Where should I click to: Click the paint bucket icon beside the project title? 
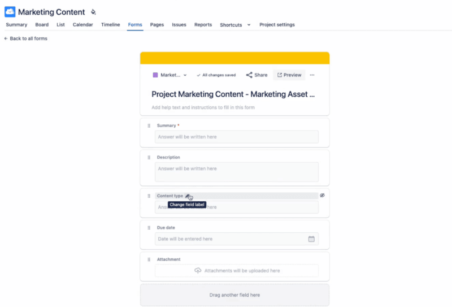tap(93, 12)
